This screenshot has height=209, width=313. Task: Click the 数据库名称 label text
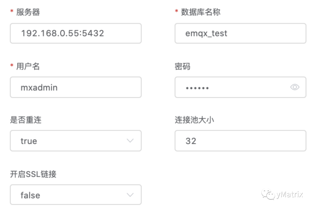pos(201,12)
